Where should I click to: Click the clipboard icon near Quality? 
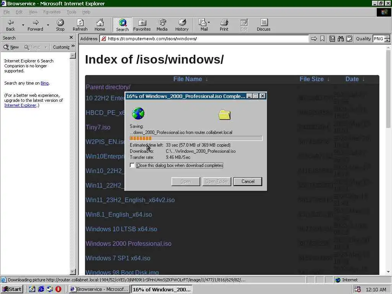[x=349, y=39]
